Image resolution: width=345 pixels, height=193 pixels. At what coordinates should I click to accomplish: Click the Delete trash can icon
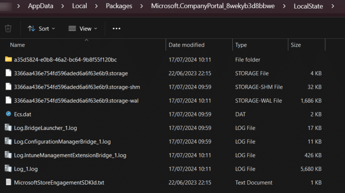pos(8,29)
